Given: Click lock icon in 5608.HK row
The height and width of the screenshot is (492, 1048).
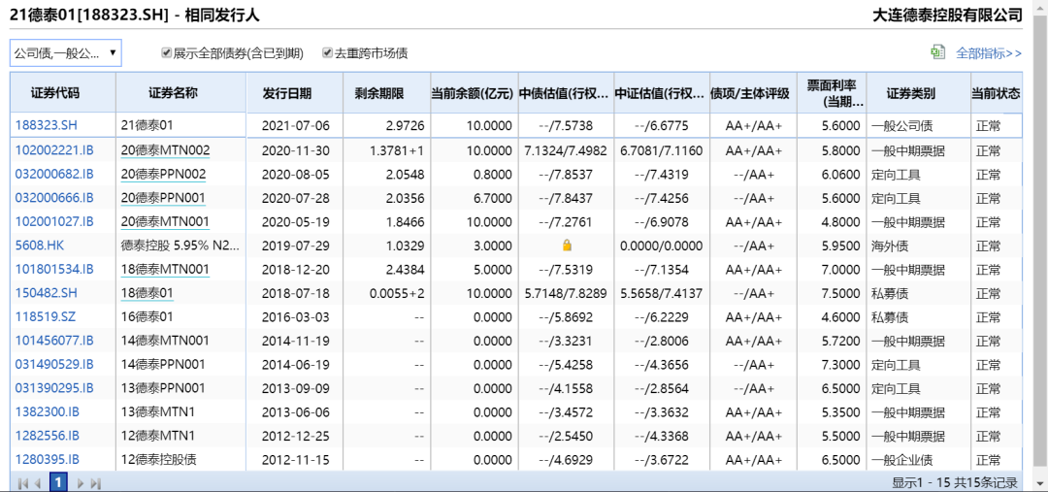Looking at the screenshot, I should click(567, 246).
